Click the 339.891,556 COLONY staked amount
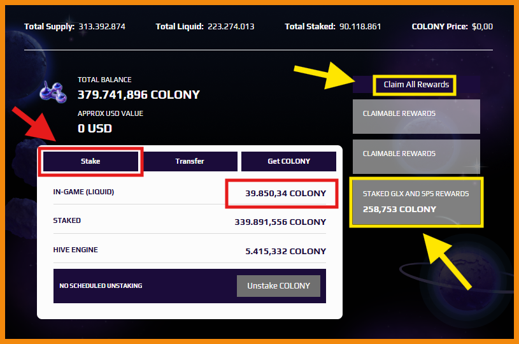Screen dimensions: 519x344 280,222
